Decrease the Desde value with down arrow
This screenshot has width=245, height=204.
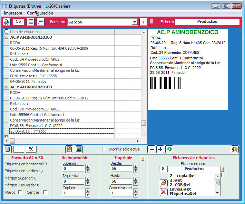pyautogui.click(x=136, y=171)
